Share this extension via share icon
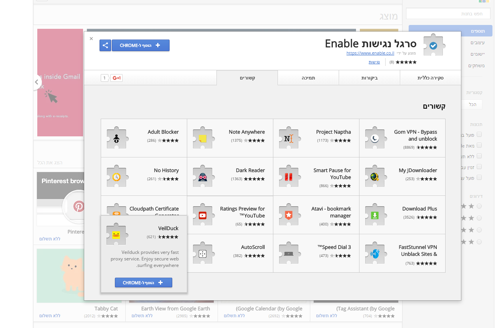Image resolution: width=504 pixels, height=328 pixels. [x=105, y=45]
